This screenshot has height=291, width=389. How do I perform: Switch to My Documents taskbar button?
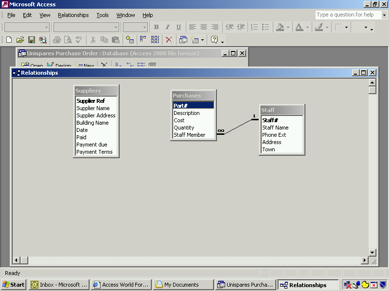183,285
